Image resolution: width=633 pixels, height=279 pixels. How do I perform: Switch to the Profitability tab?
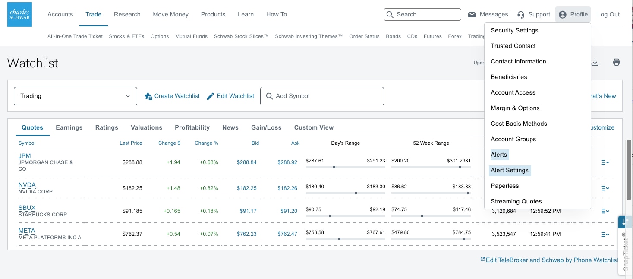pyautogui.click(x=192, y=127)
